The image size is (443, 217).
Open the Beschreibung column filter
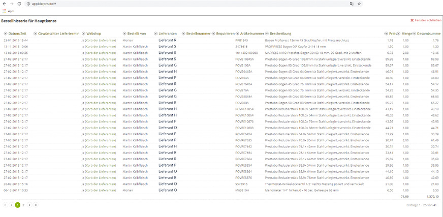point(267,34)
